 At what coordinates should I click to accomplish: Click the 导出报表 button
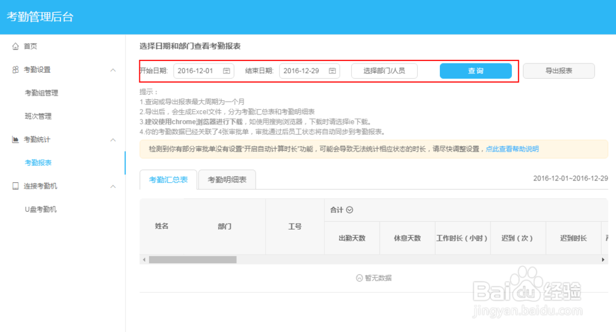559,71
